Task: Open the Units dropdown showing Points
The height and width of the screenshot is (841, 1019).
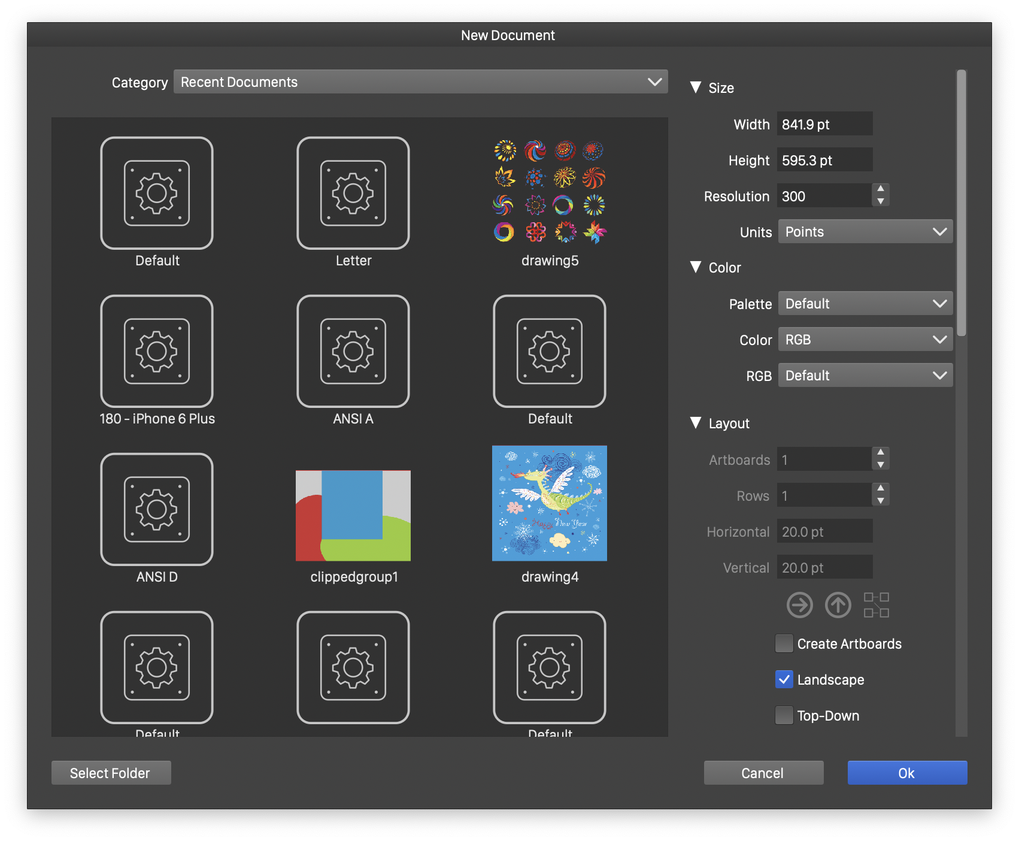Action: (x=865, y=232)
